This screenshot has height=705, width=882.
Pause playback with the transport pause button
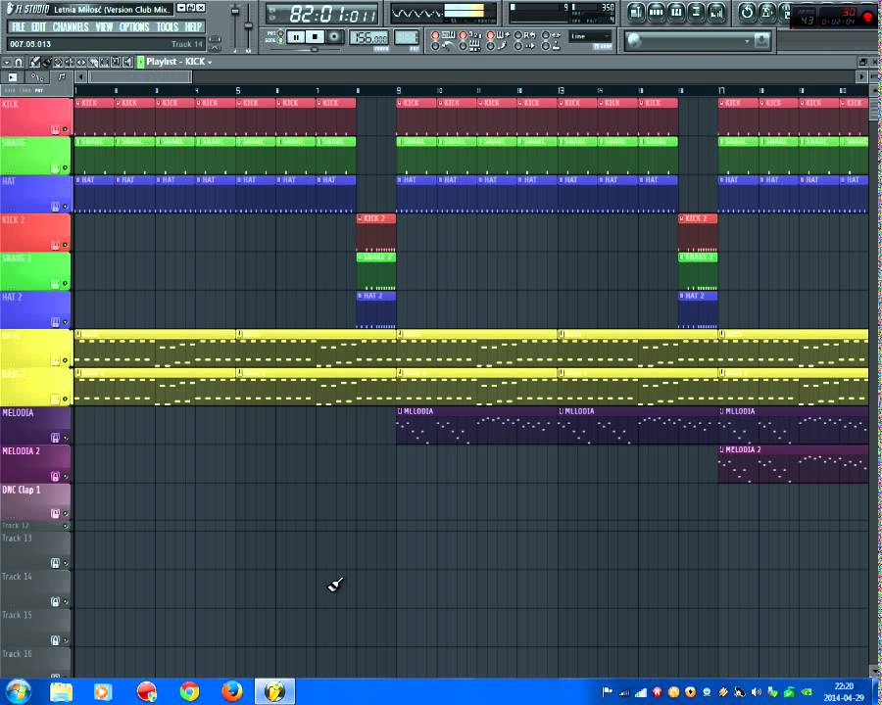[x=296, y=37]
